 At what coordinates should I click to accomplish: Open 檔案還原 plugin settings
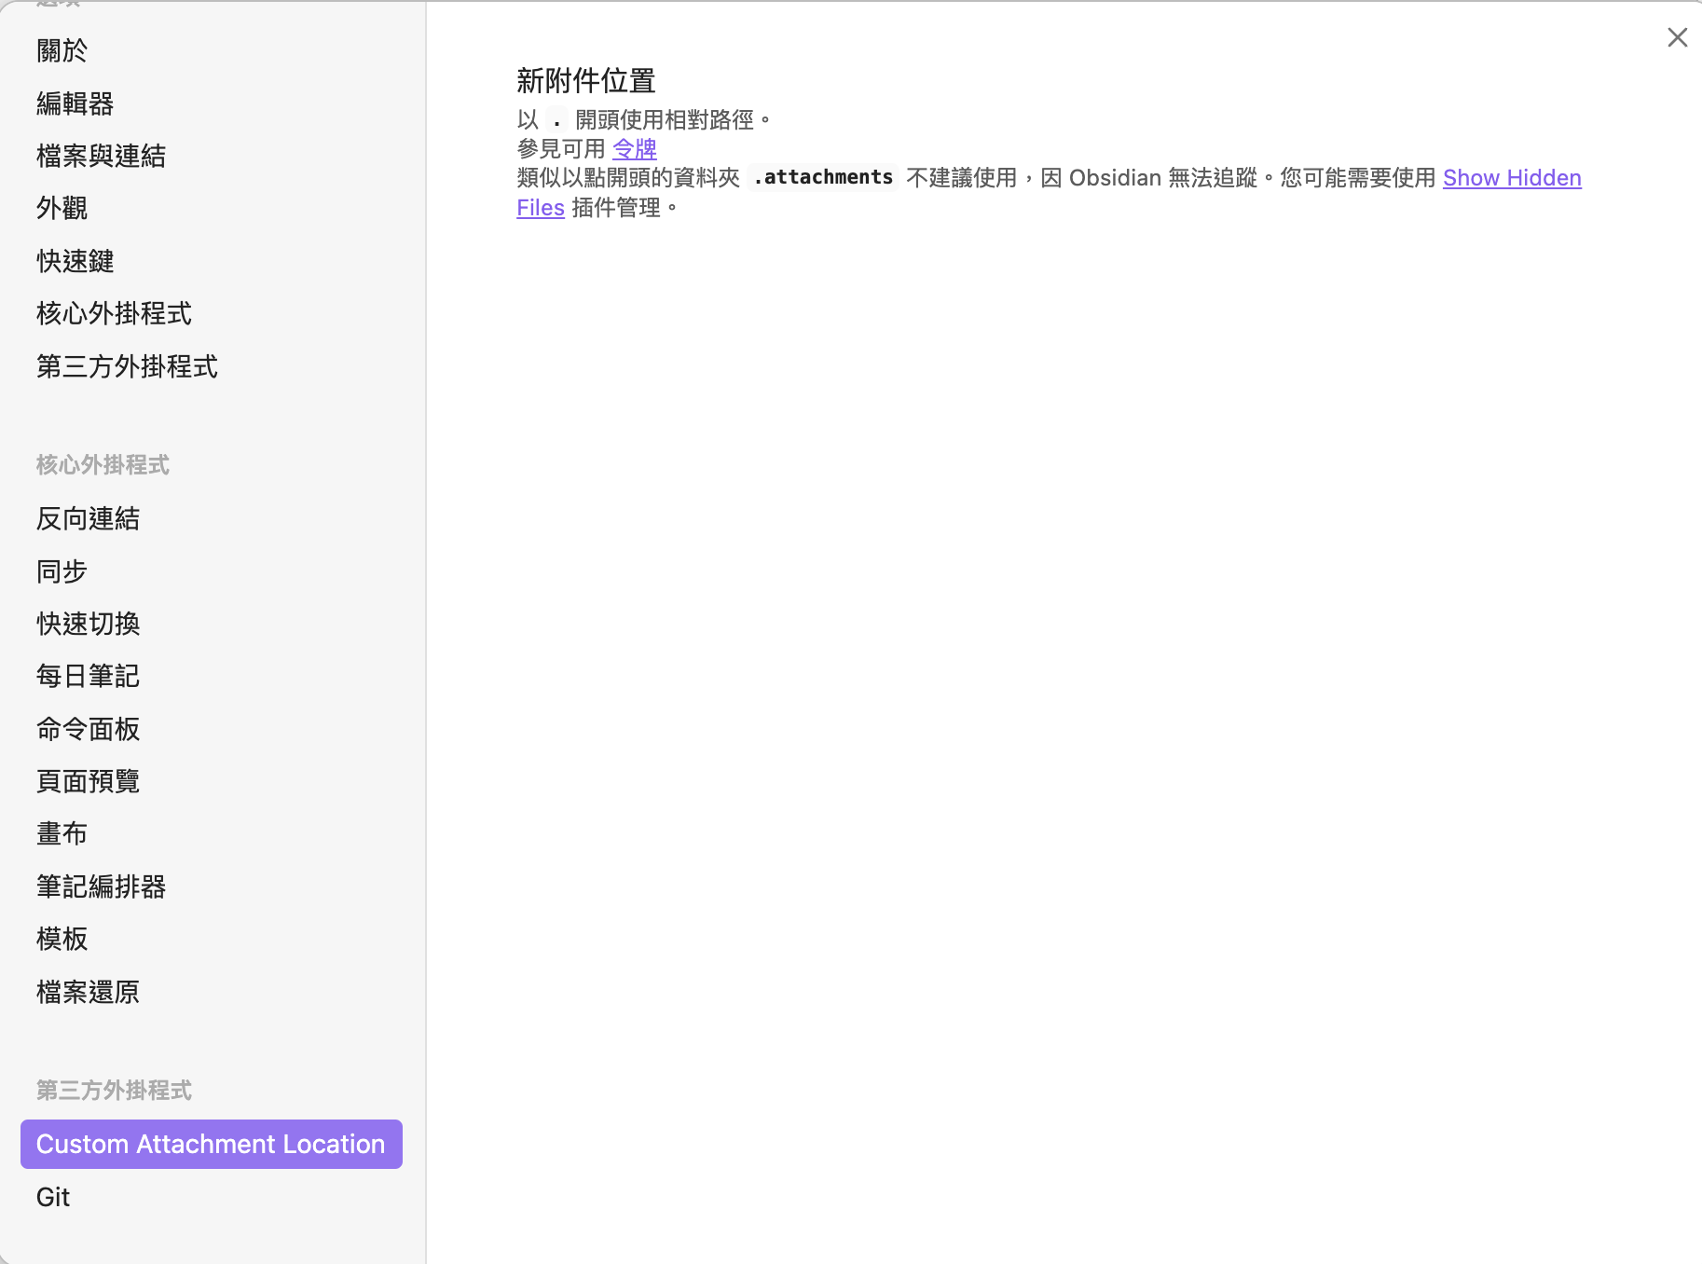[x=88, y=992]
